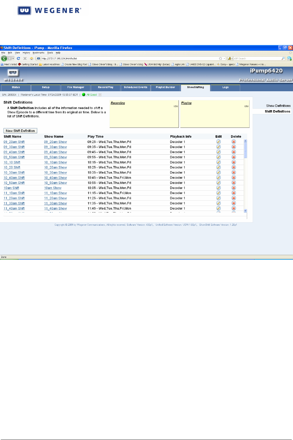Click the New Shift Definition button
293x440 pixels.
pos(20,131)
